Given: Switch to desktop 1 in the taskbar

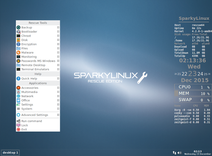Looking at the screenshot, I should point(10,153).
